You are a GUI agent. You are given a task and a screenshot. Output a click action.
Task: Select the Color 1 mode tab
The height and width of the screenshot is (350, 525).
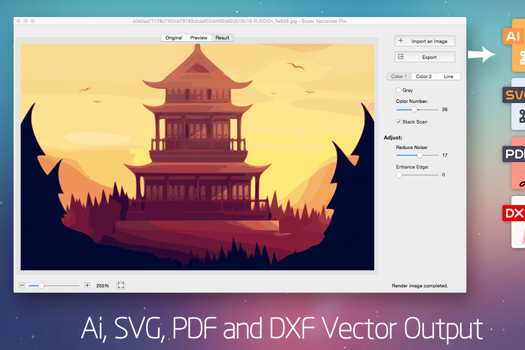[399, 76]
